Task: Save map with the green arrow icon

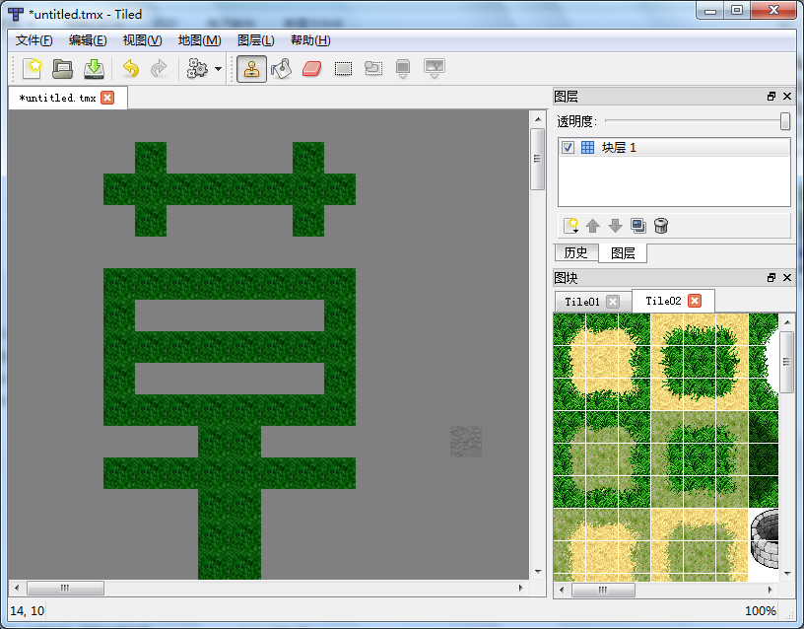Action: coord(94,69)
